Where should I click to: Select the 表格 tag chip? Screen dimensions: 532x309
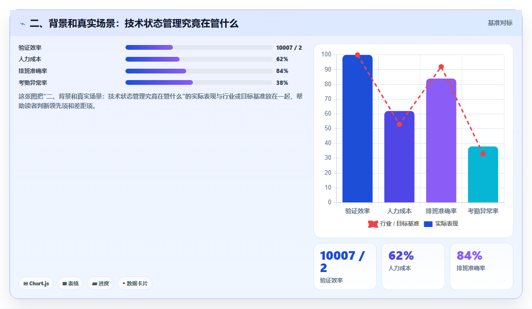point(70,283)
